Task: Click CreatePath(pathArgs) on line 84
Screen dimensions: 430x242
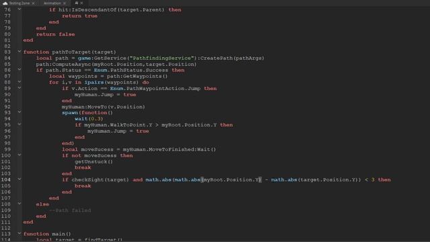Action: click(x=233, y=58)
